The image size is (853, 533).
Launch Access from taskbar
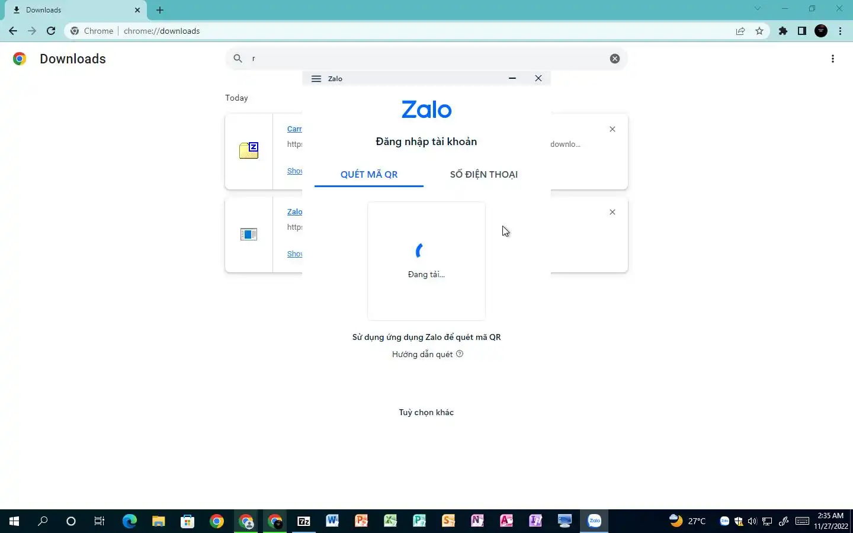click(x=506, y=521)
